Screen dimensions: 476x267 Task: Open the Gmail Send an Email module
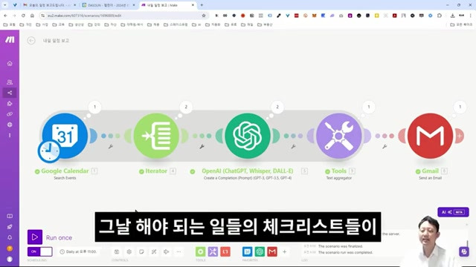[x=430, y=136]
